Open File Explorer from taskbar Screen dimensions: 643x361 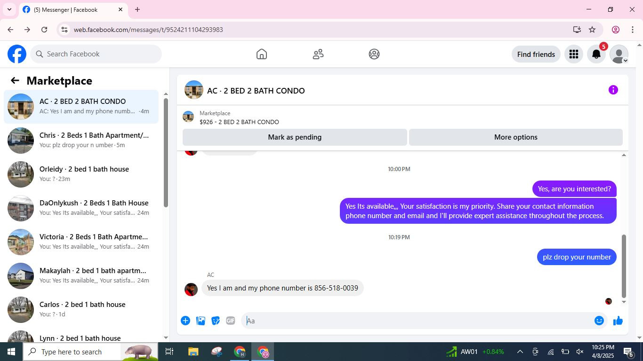point(193,352)
